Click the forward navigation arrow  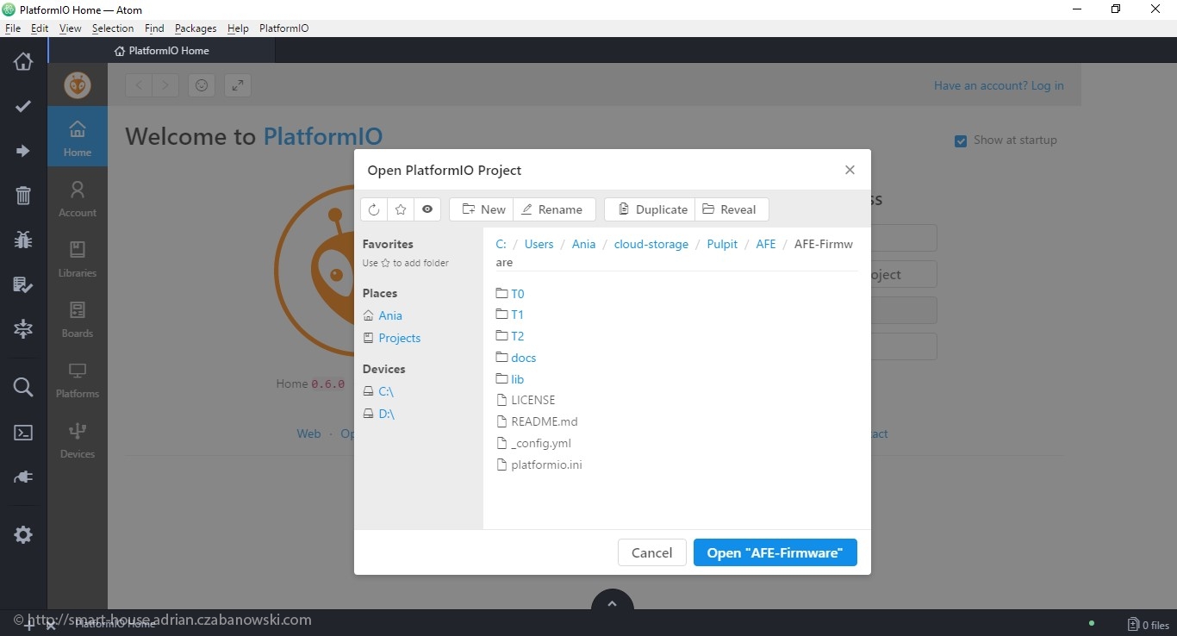(x=165, y=85)
